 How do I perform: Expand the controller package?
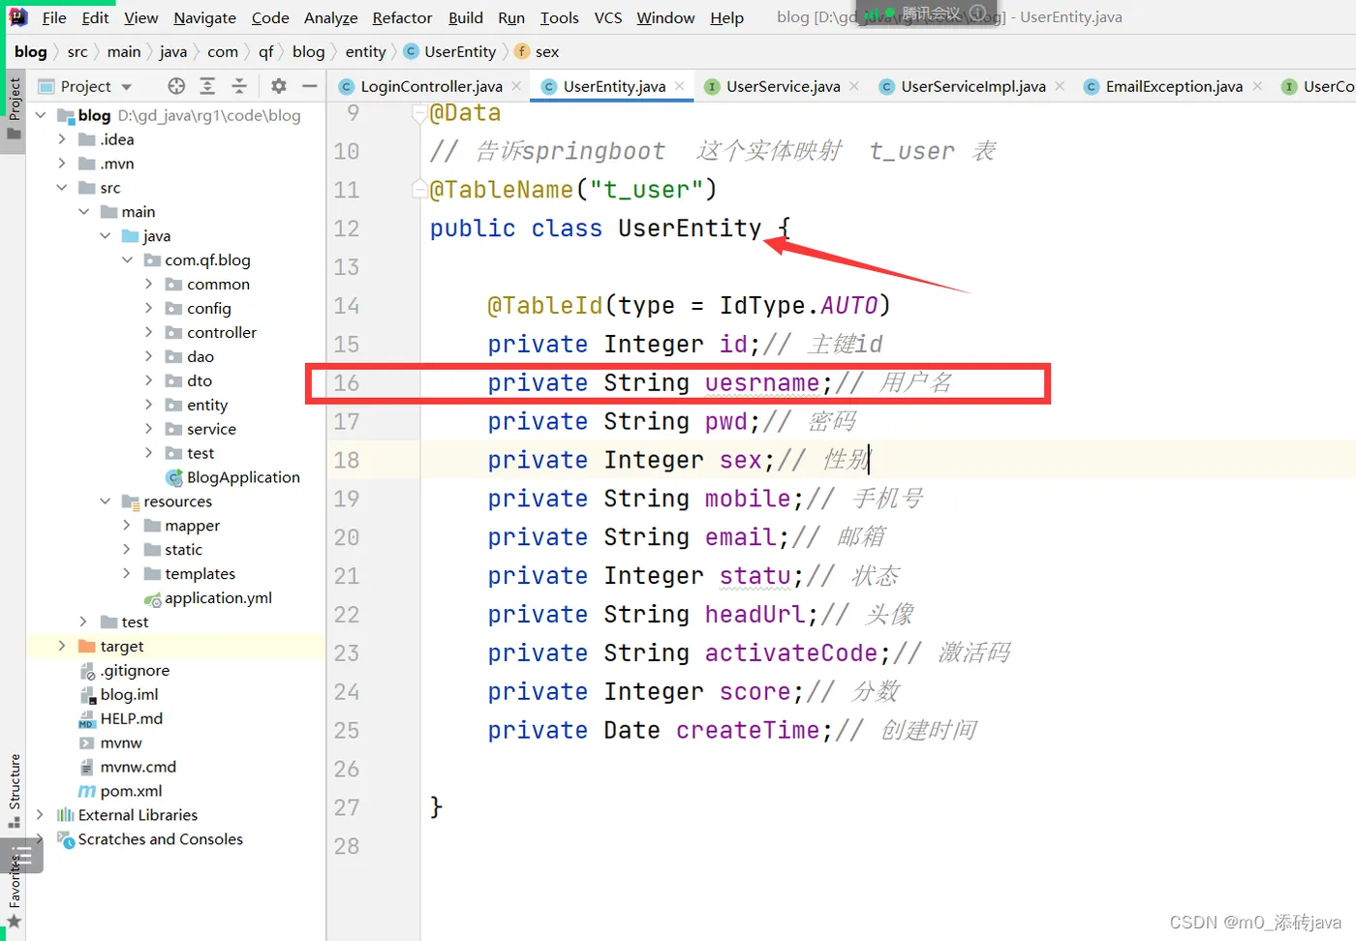coord(148,332)
